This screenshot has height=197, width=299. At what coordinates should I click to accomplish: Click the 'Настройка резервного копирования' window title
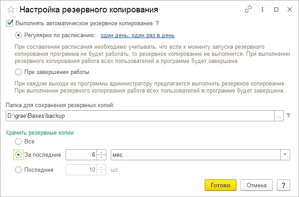click(89, 10)
